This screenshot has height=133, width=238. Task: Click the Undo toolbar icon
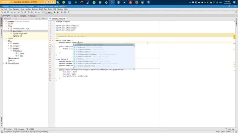pyautogui.click(x=12, y=12)
